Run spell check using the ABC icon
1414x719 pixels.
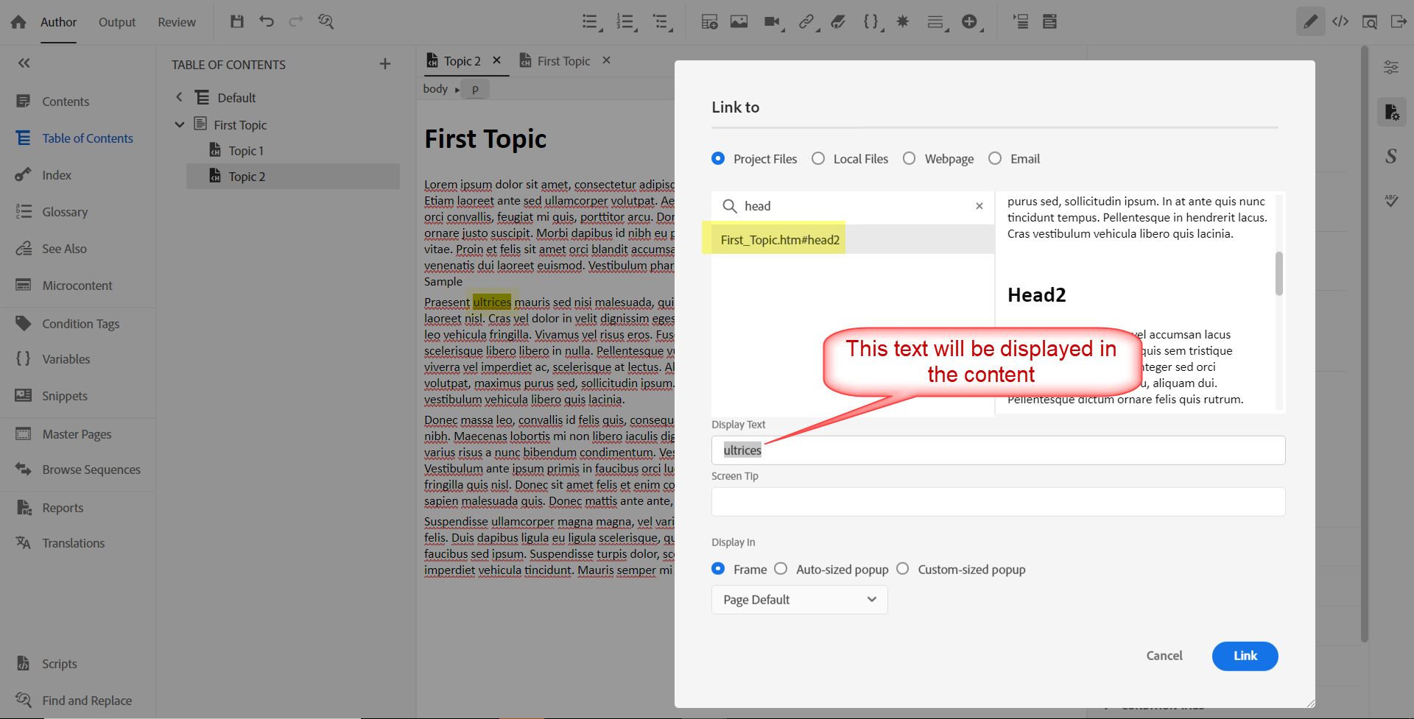(x=1391, y=201)
